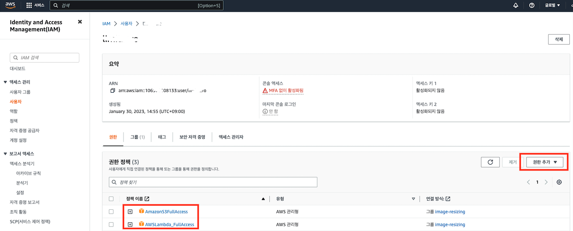Refresh the permission policies list
This screenshot has height=231, width=573.
click(x=490, y=162)
